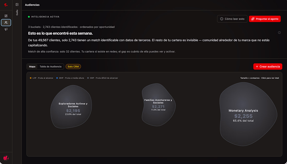Viewport: 287px width, 164px height.
Task: Click the red rooster logo icon
Action: [6, 5]
